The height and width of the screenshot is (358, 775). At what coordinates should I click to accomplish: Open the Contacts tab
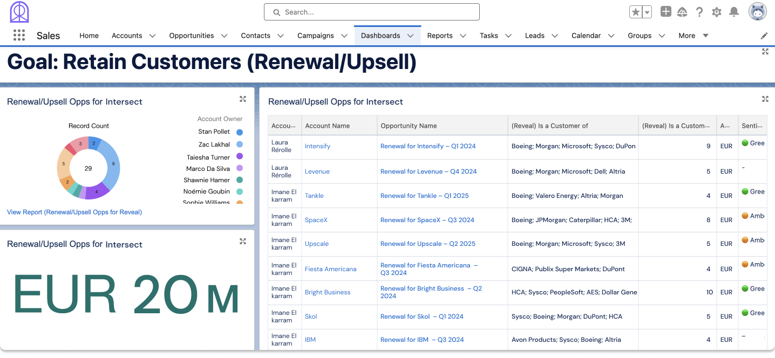point(256,36)
